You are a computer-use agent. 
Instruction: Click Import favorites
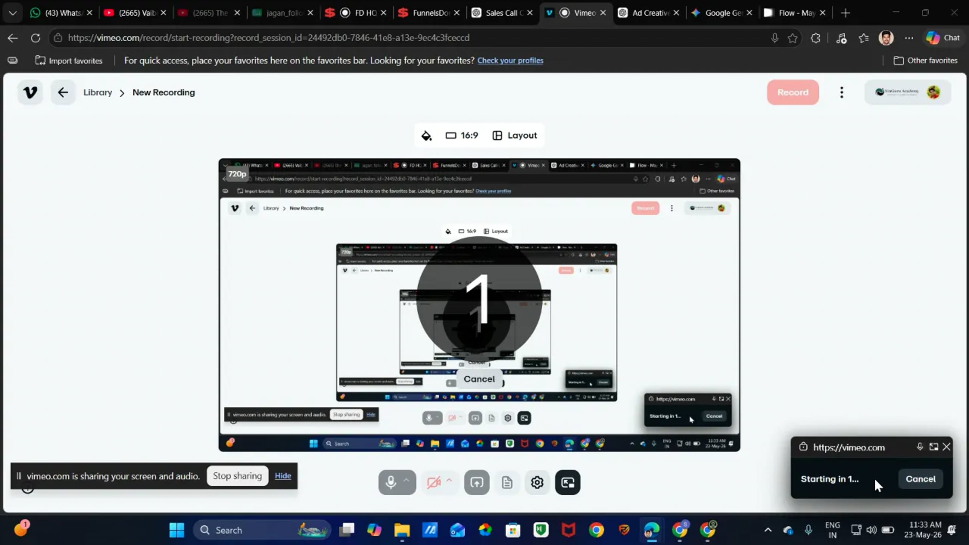pyautogui.click(x=69, y=61)
